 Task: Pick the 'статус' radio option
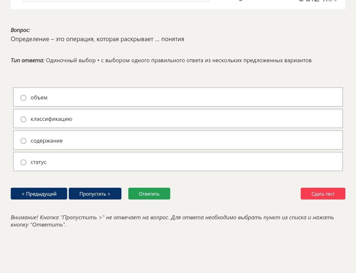pyautogui.click(x=23, y=162)
